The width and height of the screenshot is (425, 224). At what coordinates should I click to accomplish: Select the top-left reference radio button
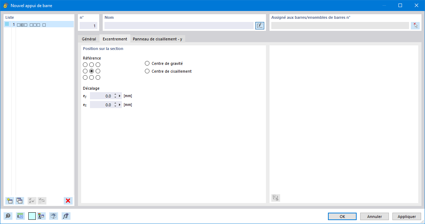(x=85, y=65)
